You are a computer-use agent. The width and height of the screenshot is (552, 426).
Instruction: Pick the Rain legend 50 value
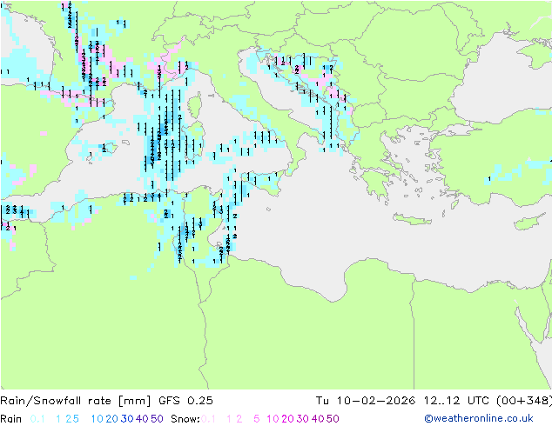pyautogui.click(x=157, y=419)
